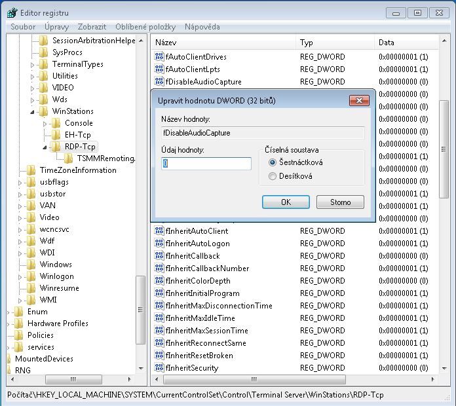Click the fInheritAutoClient value icon
456x406 pixels.
tap(159, 231)
